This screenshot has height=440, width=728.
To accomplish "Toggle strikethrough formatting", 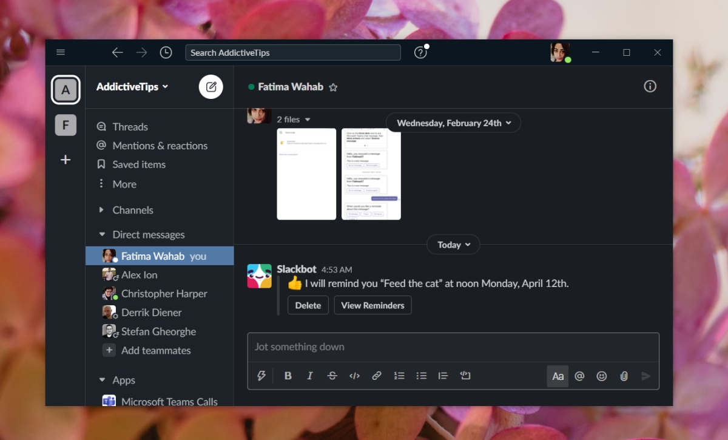I will click(332, 376).
